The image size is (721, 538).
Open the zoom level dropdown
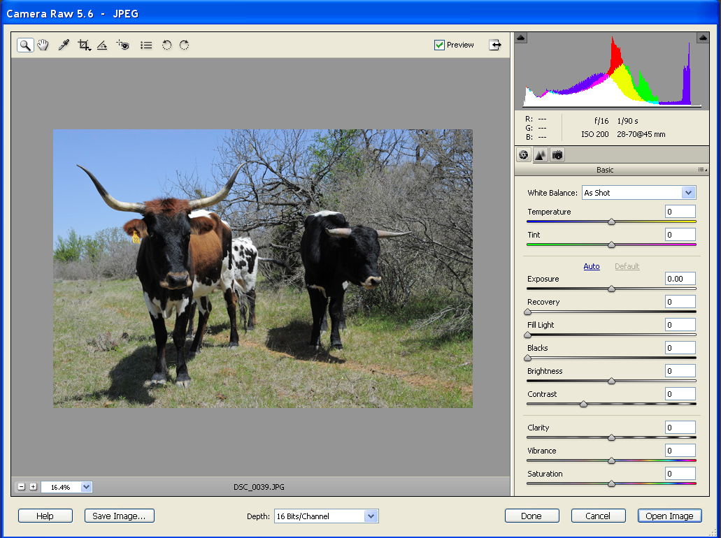click(x=86, y=487)
